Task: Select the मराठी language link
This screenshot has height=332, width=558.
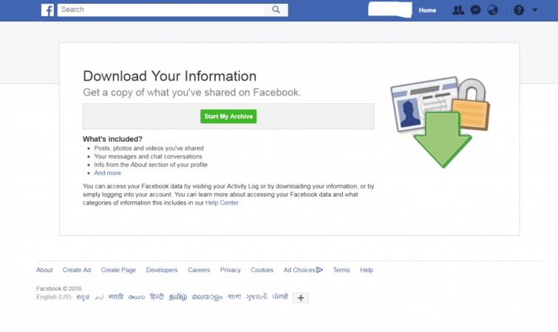Action: (115, 297)
